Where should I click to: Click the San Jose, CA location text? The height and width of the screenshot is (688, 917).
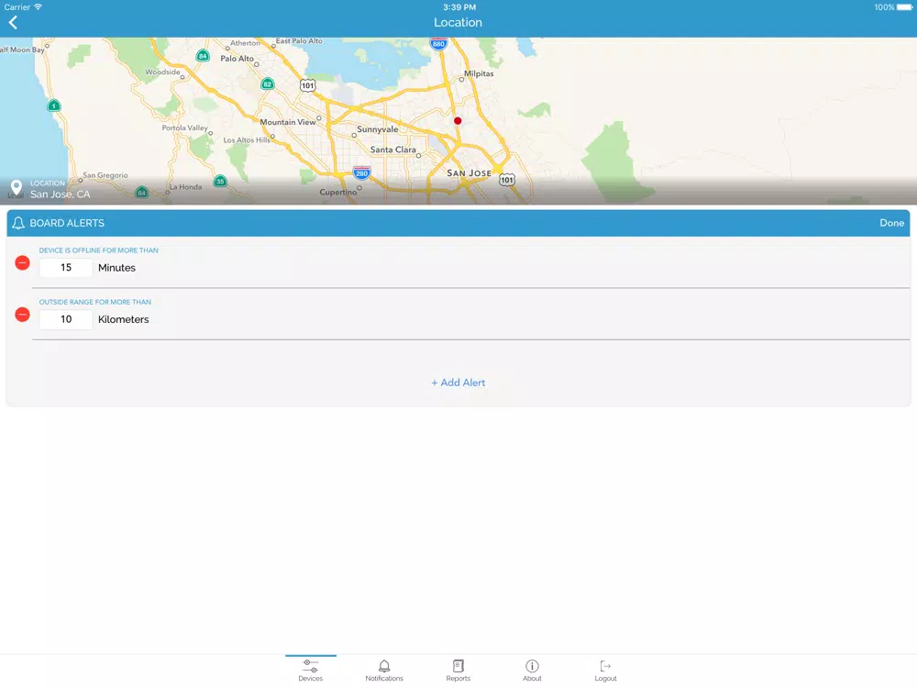click(61, 194)
